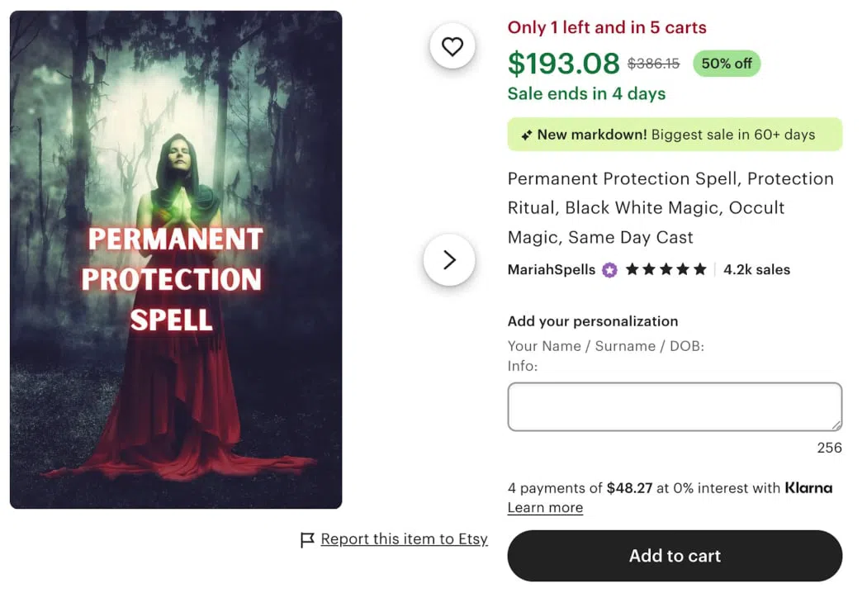Favorite this item with the heart icon
This screenshot has width=867, height=593.
click(x=452, y=47)
